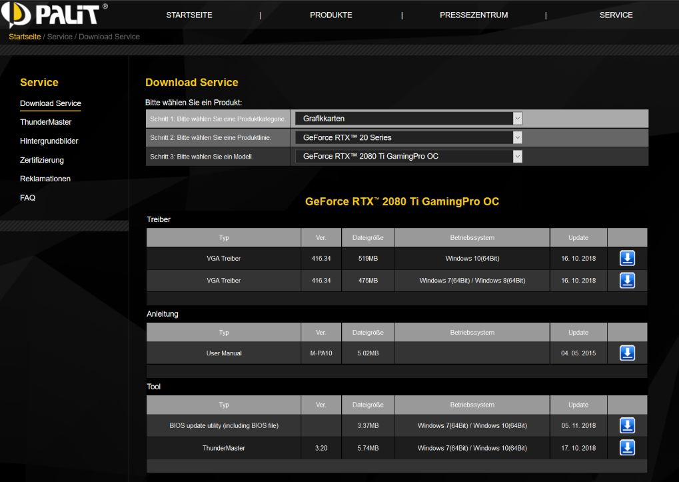The height and width of the screenshot is (482, 679).
Task: Click 'Schritt 1' product category label
Action: click(218, 119)
